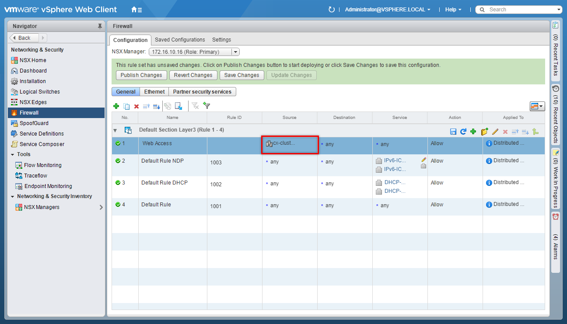Open the NSX Manager dropdown
This screenshot has width=567, height=324.
pyautogui.click(x=235, y=52)
